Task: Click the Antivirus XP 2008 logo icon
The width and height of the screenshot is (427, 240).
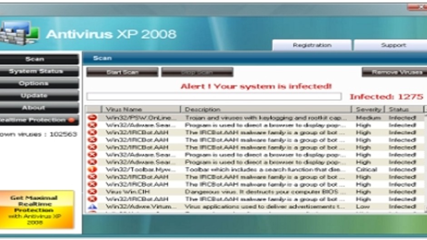Action: 19,33
